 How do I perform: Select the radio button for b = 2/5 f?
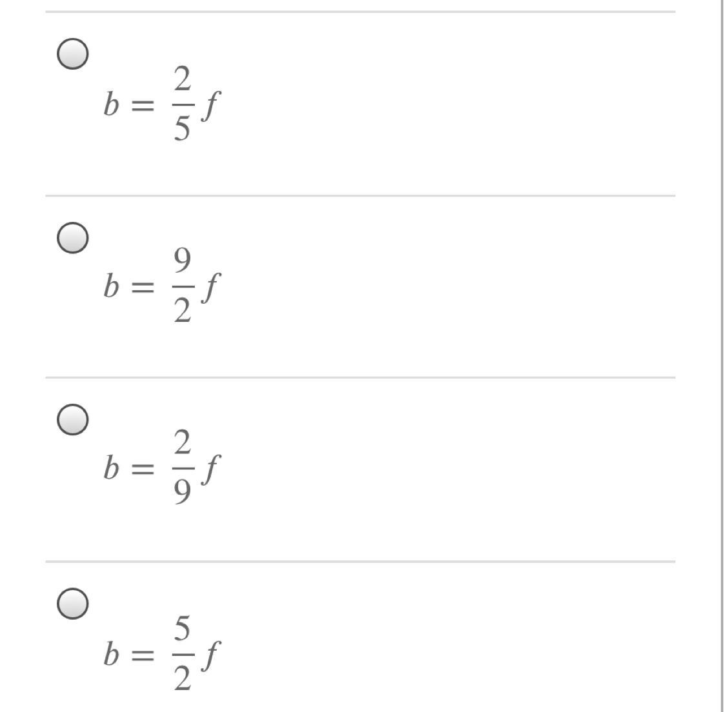click(72, 54)
